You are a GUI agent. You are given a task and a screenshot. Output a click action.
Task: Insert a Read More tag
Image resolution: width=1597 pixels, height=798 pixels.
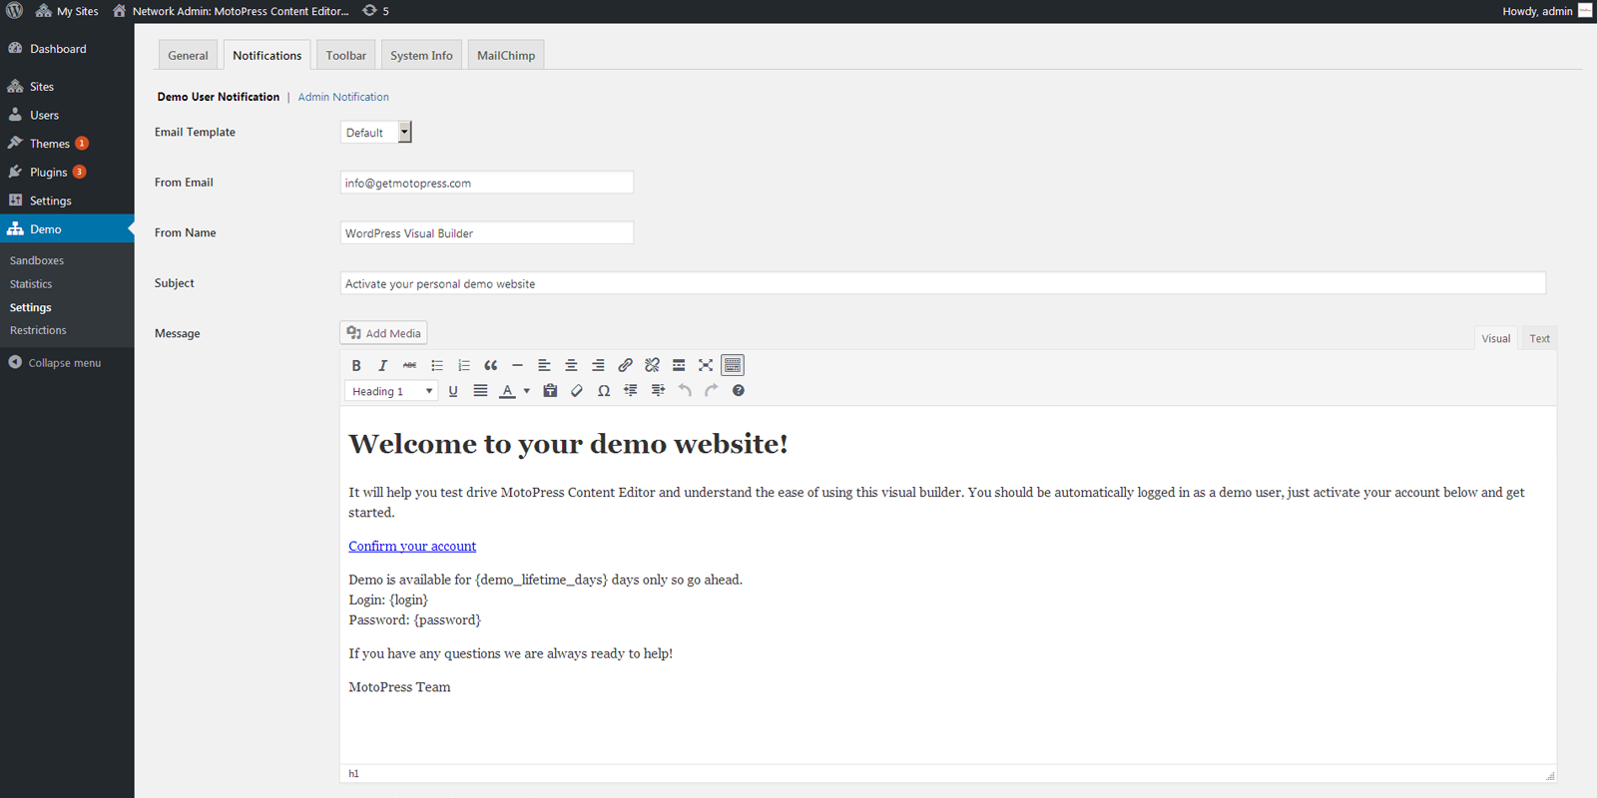(679, 365)
